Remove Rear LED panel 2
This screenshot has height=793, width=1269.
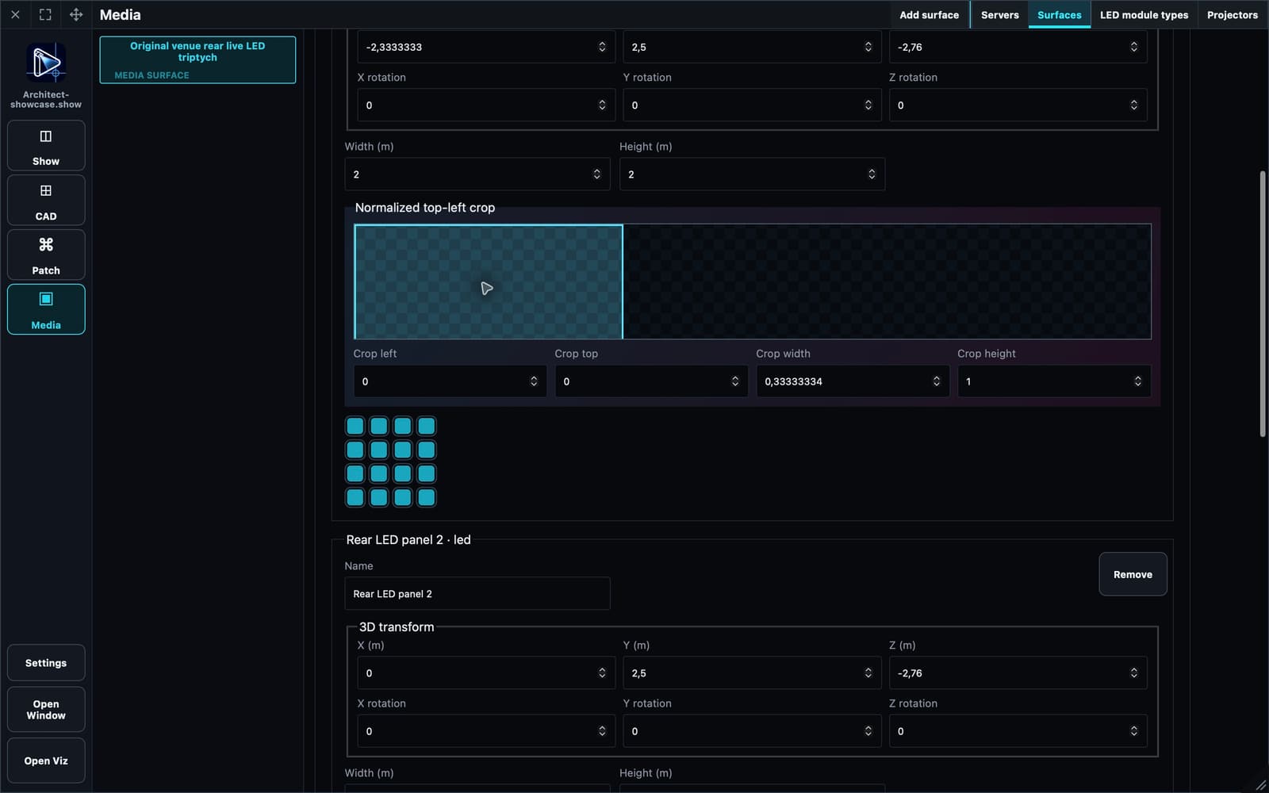point(1133,574)
